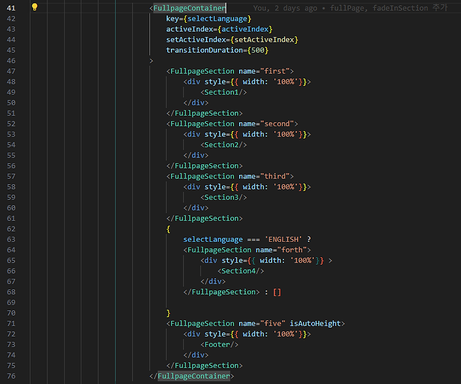Click the Section2 component tag

pos(224,145)
